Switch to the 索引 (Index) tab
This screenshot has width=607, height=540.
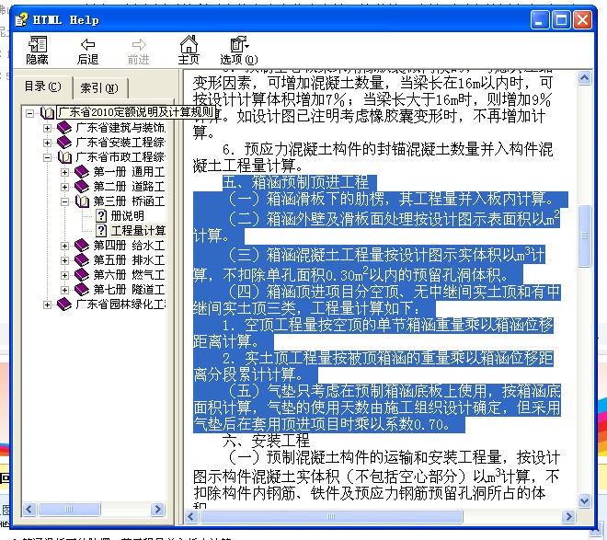[99, 88]
